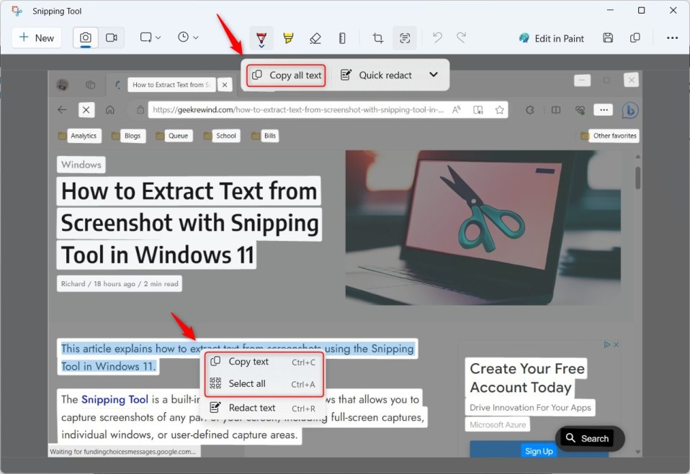Select the Eraser tool

[315, 38]
